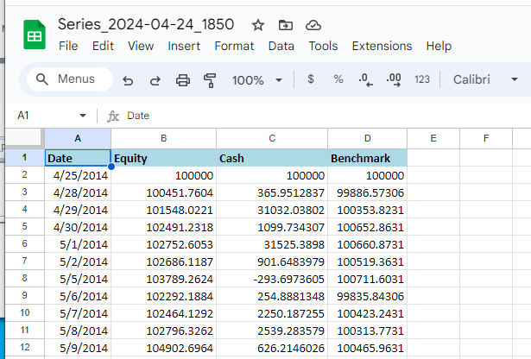Redo the last action
Image resolution: width=531 pixels, height=359 pixels.
(155, 80)
